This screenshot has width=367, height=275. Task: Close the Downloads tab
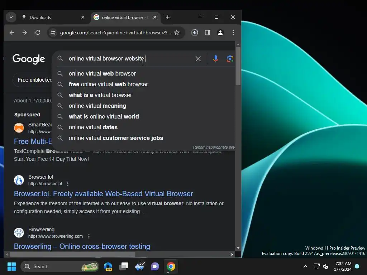click(83, 17)
